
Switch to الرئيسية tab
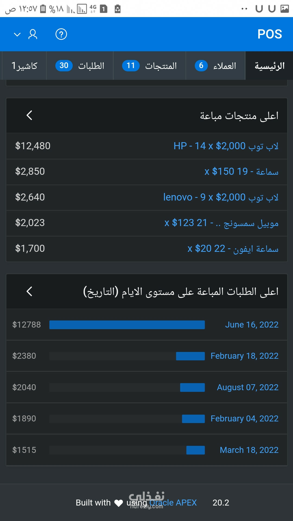click(x=269, y=66)
